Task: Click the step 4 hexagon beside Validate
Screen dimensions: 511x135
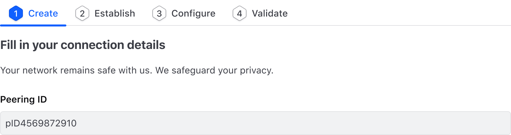Action: [x=239, y=14]
